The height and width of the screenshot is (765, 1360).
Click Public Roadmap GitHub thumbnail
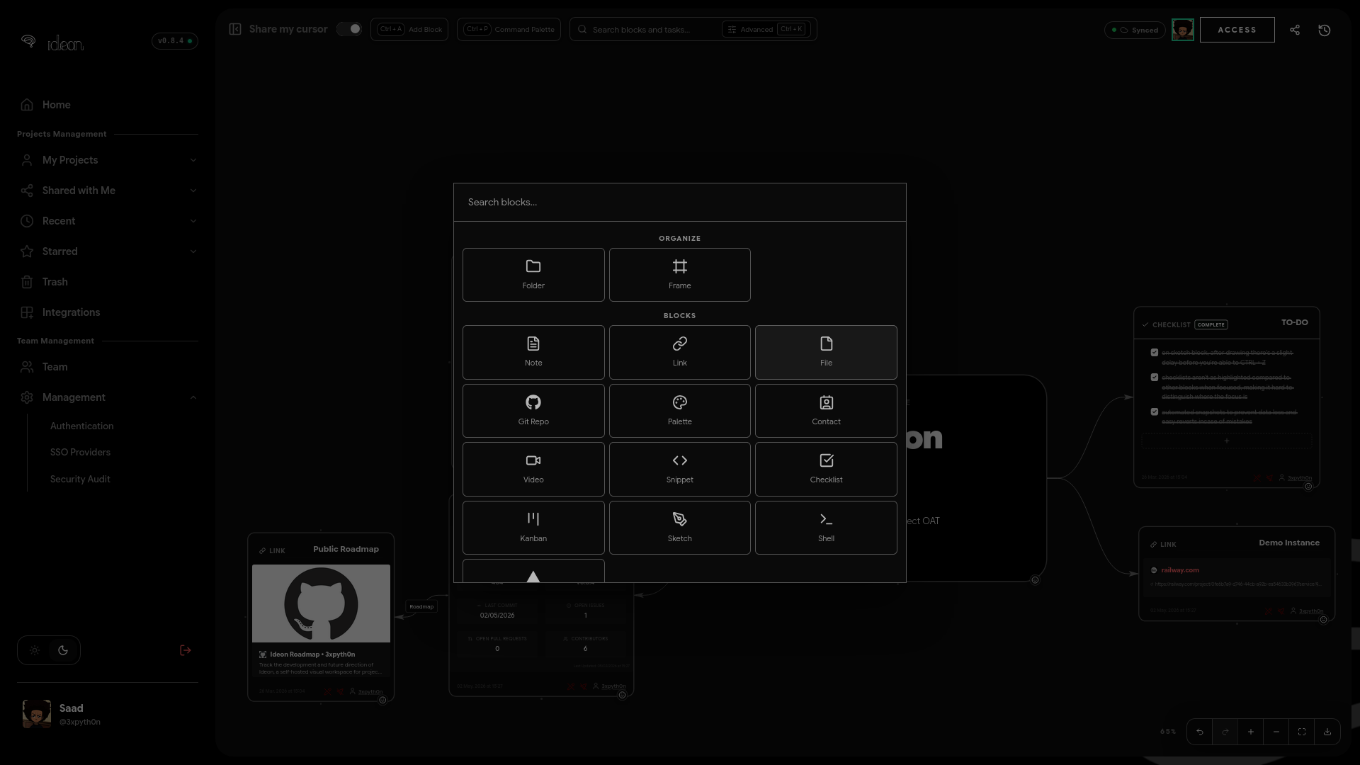pos(321,603)
